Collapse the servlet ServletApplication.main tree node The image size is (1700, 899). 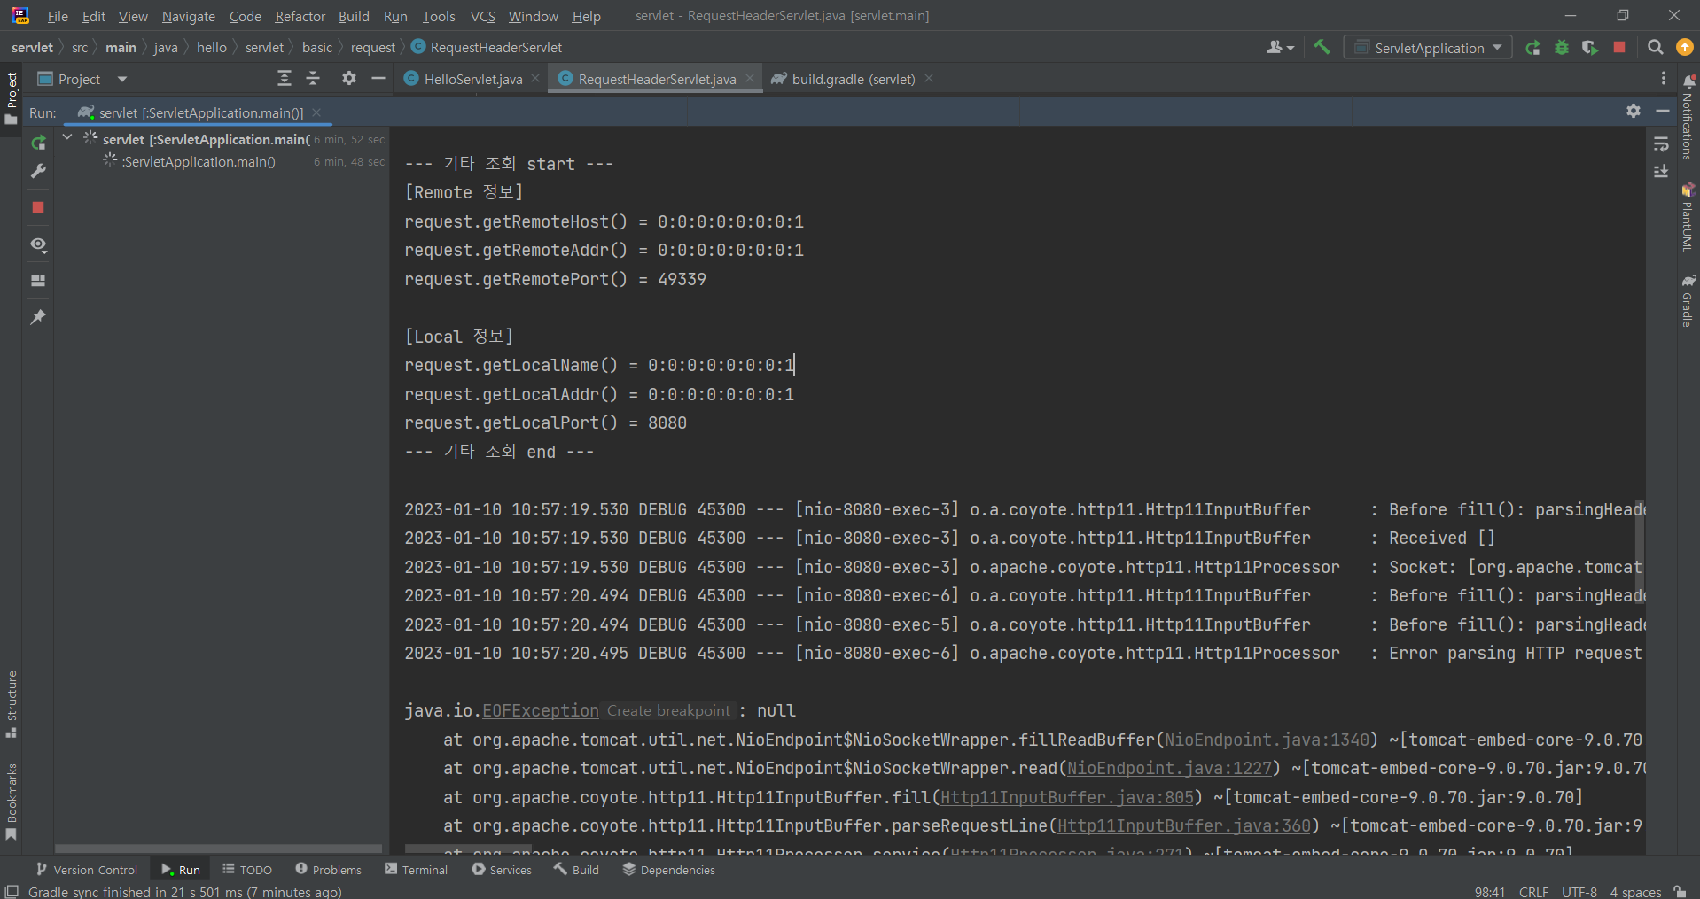point(67,137)
